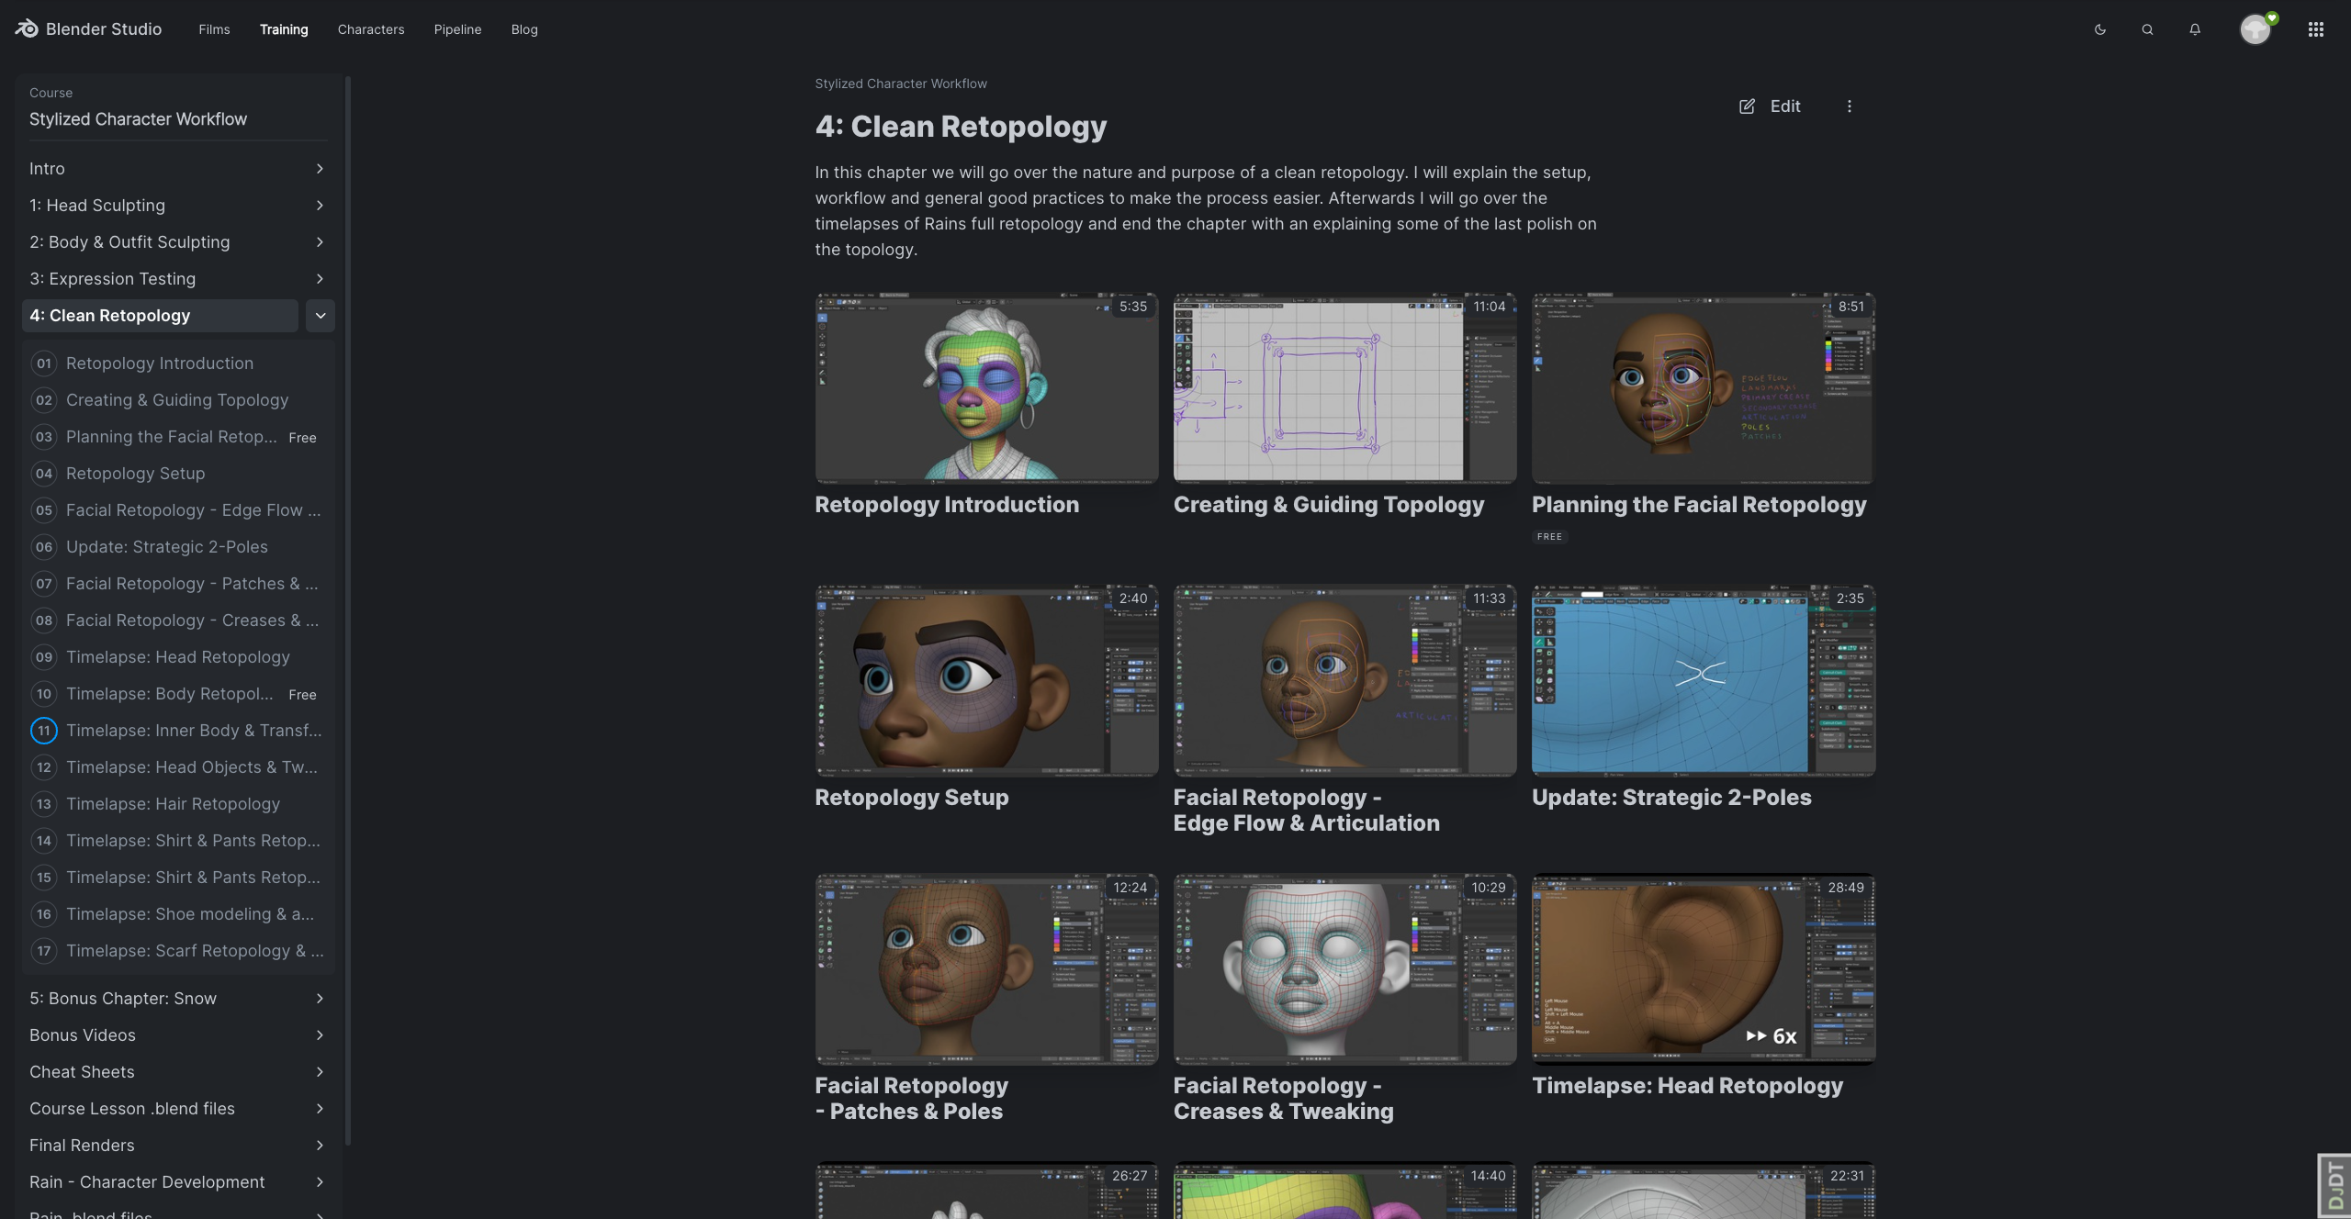Select lesson 01 Retopology Introduction in sidebar
Viewport: 2351px width, 1219px height.
click(177, 363)
